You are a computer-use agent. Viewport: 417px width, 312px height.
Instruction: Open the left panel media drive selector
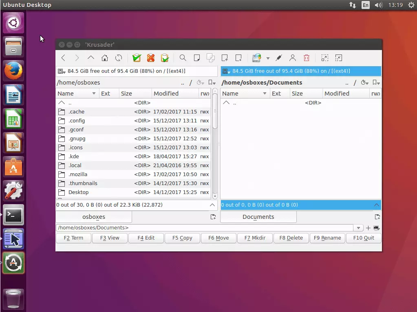[x=62, y=71]
